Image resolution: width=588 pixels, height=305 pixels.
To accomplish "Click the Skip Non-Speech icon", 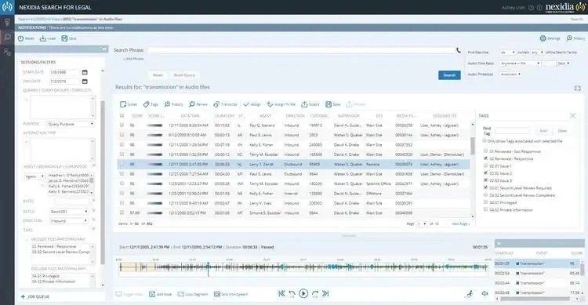I will [216, 294].
